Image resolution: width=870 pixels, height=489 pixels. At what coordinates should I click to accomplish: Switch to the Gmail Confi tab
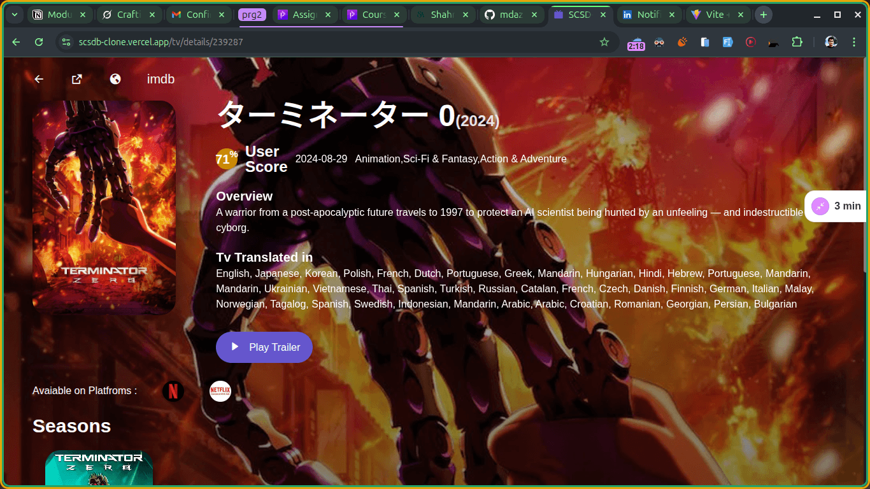[199, 15]
